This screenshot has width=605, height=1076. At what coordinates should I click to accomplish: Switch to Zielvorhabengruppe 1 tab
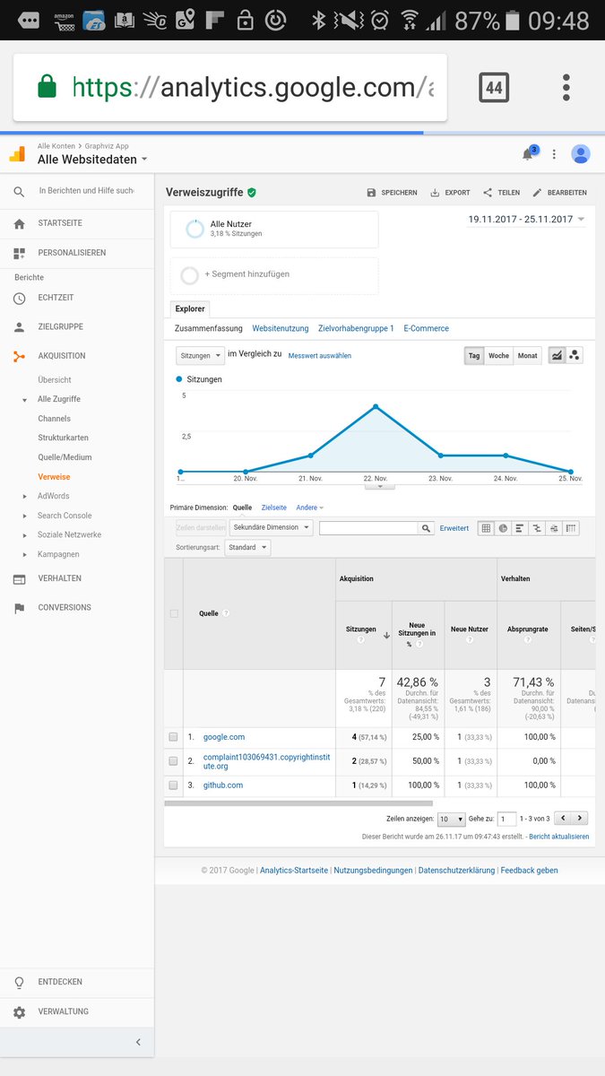tap(356, 329)
